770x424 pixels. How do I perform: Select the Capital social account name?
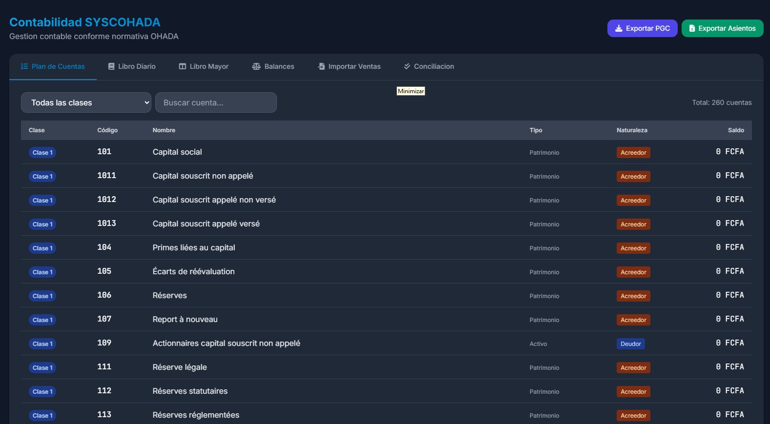coord(177,152)
